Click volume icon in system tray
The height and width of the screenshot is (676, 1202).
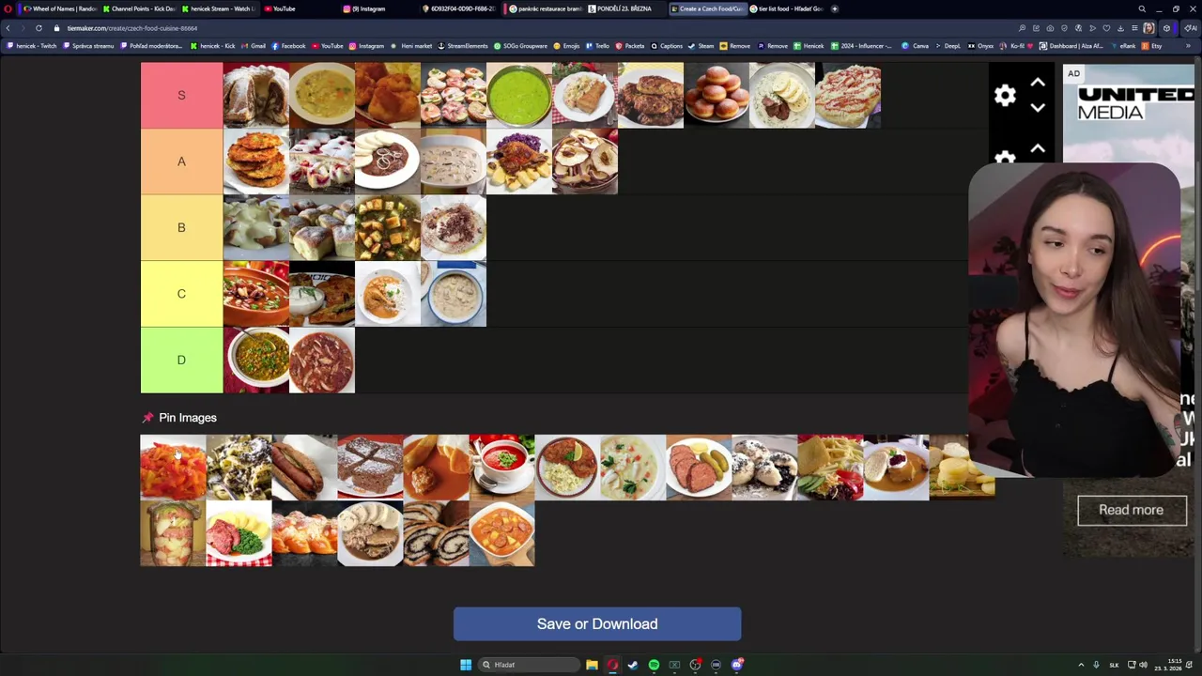(x=1143, y=665)
